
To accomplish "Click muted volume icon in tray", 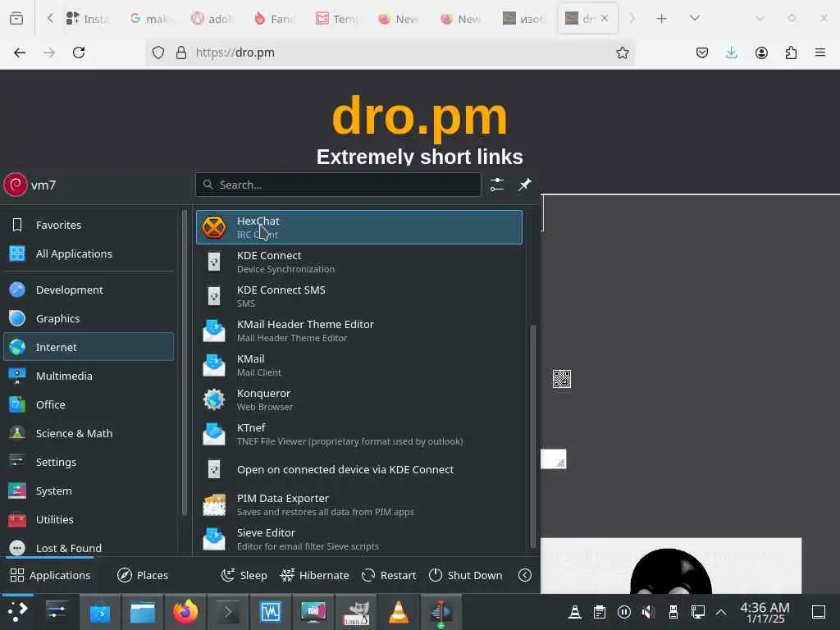I will tap(649, 612).
